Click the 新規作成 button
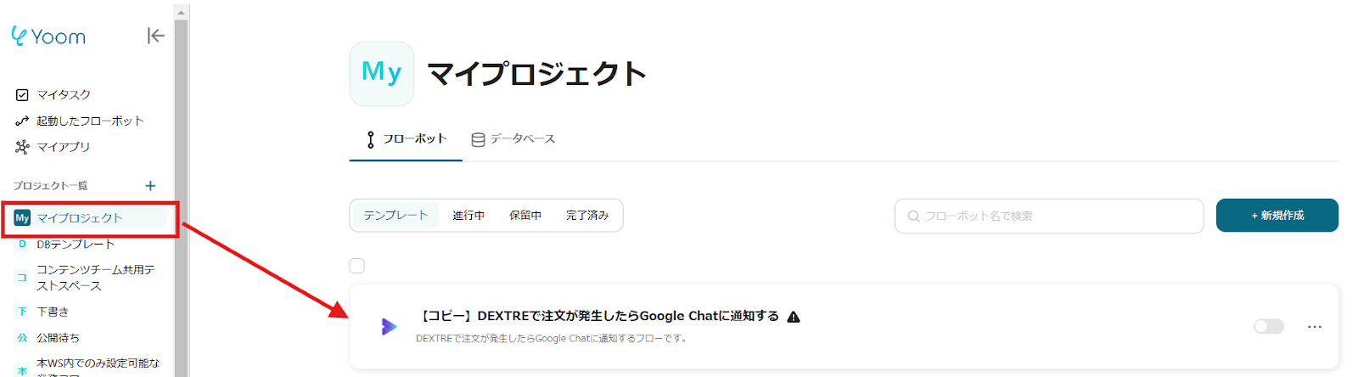The height and width of the screenshot is (377, 1358). [x=1277, y=216]
